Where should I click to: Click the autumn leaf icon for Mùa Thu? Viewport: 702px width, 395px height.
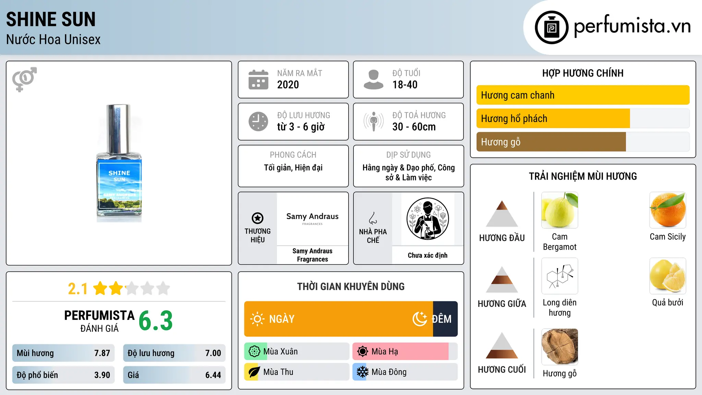tap(254, 372)
